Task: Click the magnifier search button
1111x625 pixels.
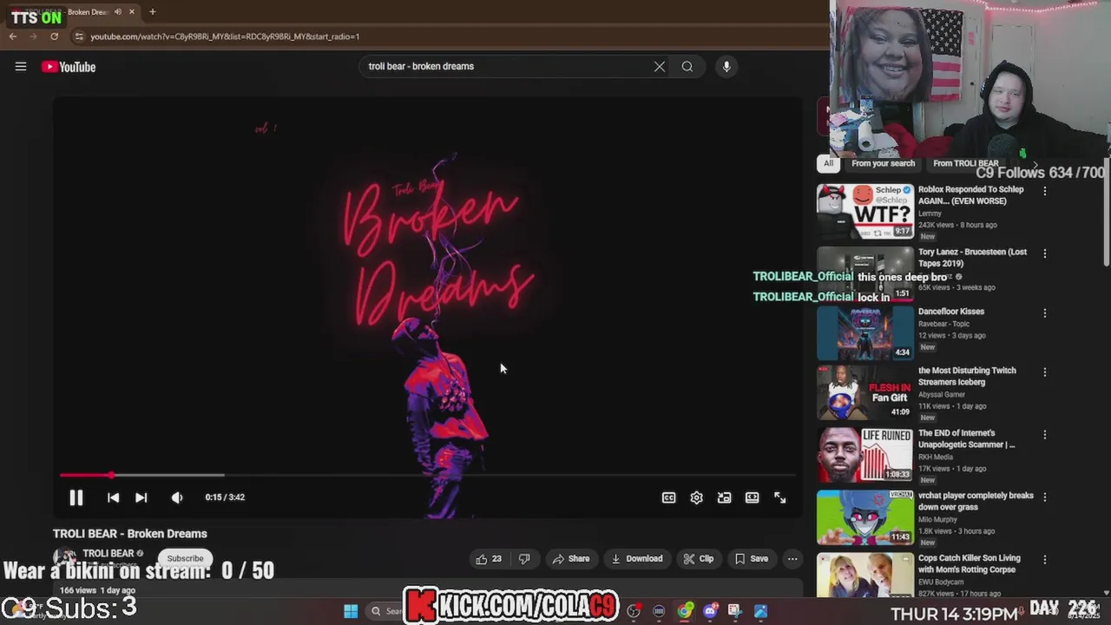Action: [x=687, y=66]
